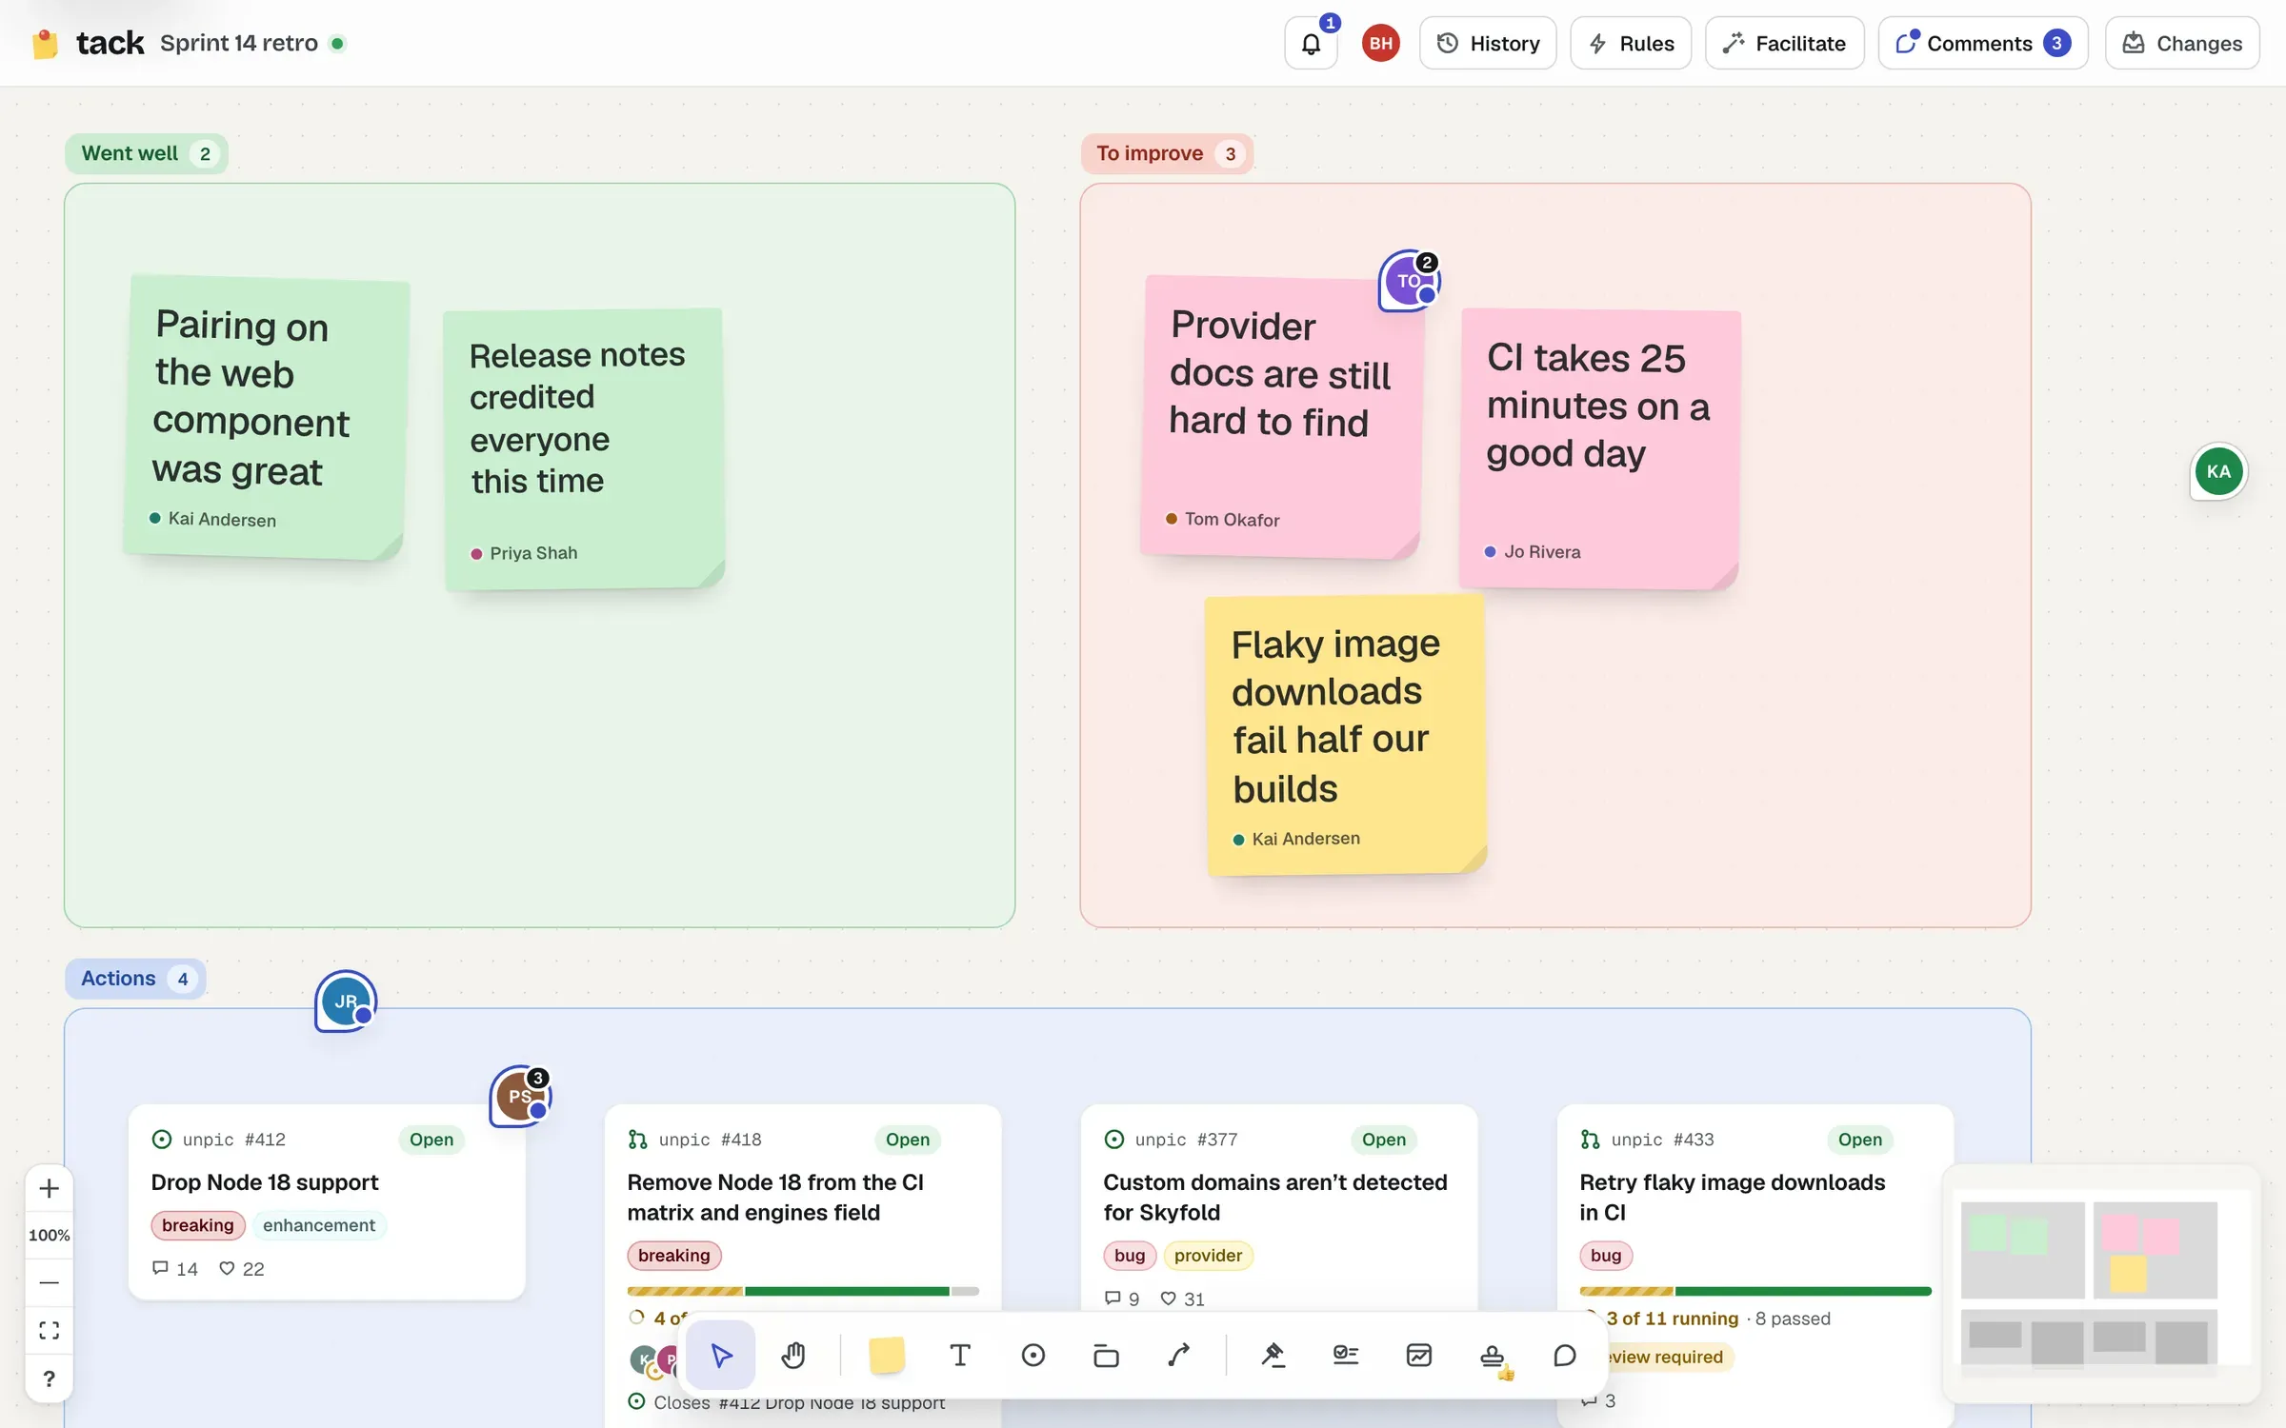2286x1428 pixels.
Task: Choose the connector arrow tool
Action: (1179, 1355)
